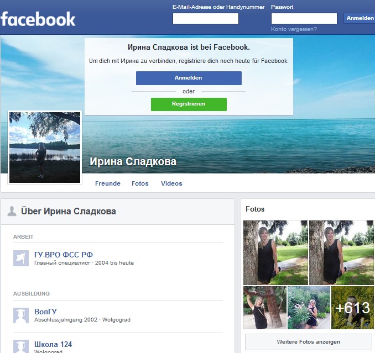Open the profile picture by the lake
The height and width of the screenshot is (353, 375).
point(45,147)
